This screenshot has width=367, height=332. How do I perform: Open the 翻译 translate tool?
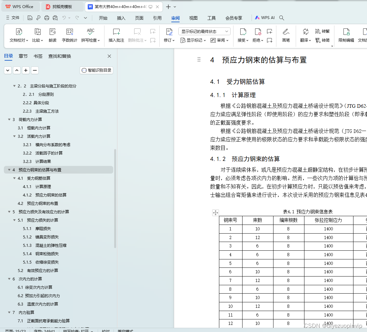[305, 35]
